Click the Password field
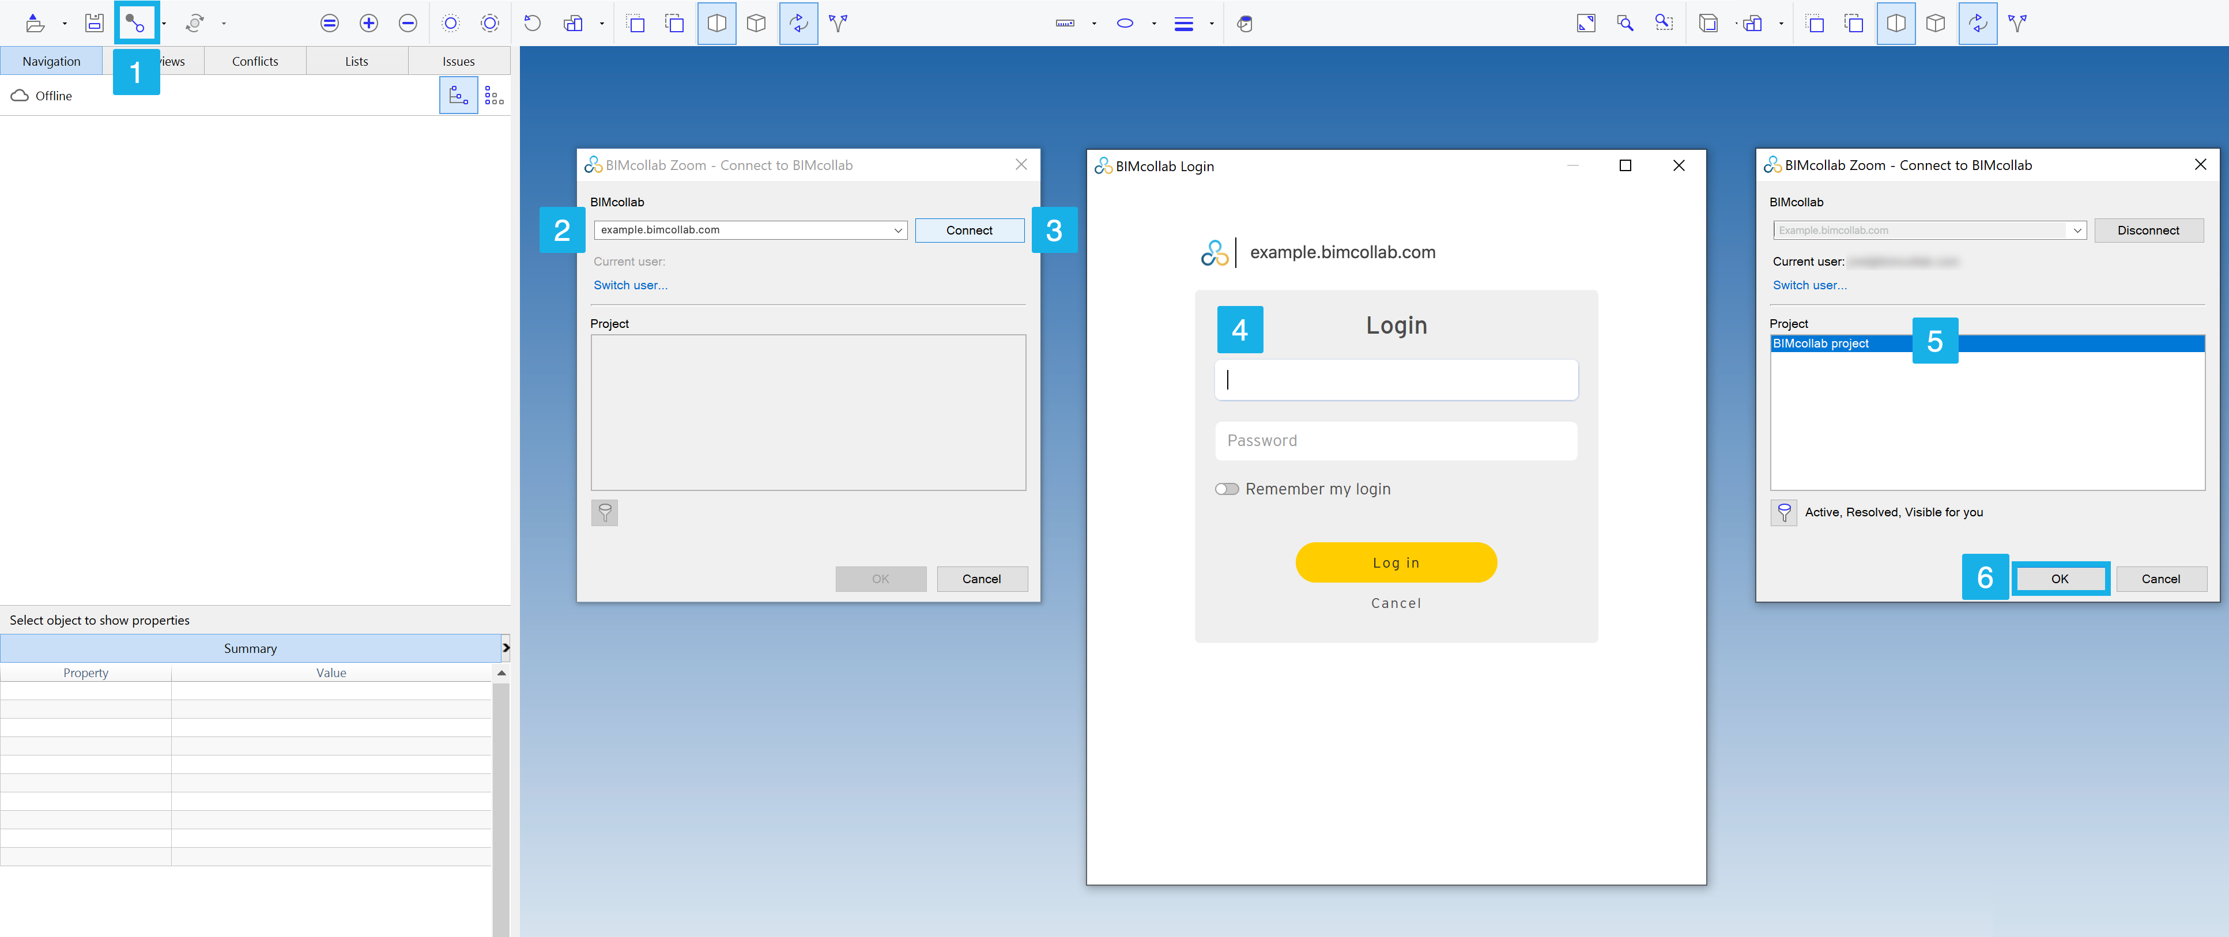This screenshot has height=937, width=2229. click(1396, 440)
